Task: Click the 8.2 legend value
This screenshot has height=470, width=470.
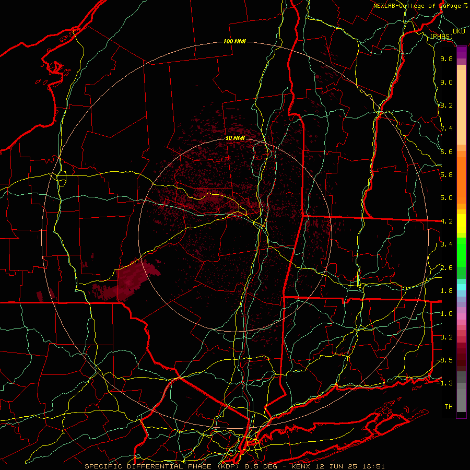Action: coord(446,105)
